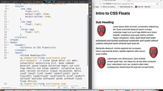Open the HTML language mode dropdown
163x91 pixels.
pos(73,88)
